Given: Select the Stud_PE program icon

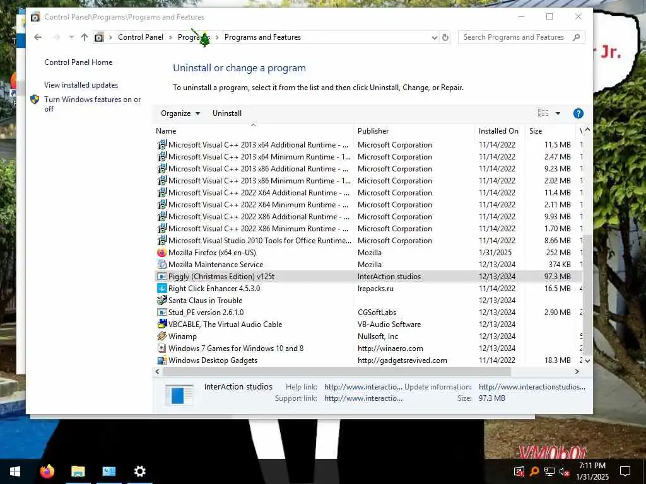Looking at the screenshot, I should (162, 313).
